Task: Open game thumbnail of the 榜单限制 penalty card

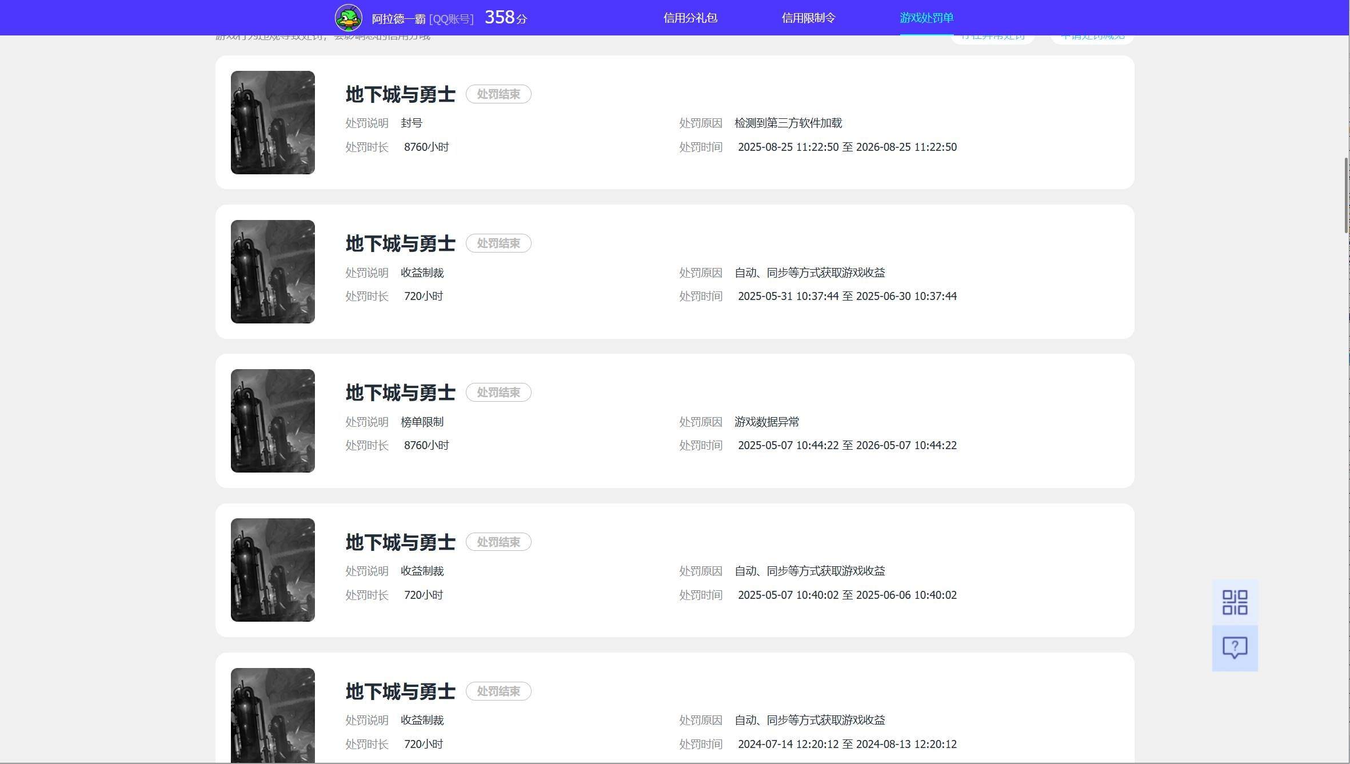Action: coord(273,421)
